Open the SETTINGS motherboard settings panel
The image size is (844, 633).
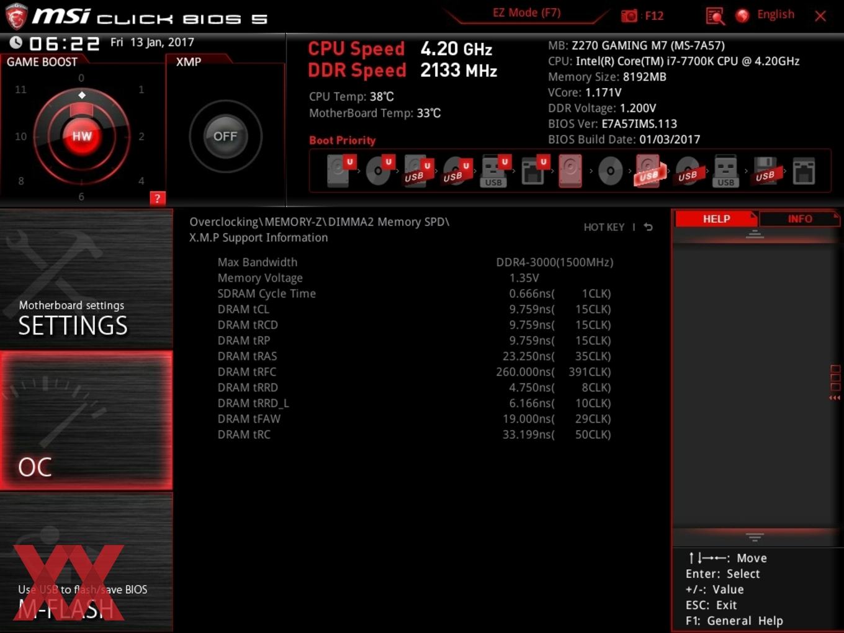tap(86, 279)
